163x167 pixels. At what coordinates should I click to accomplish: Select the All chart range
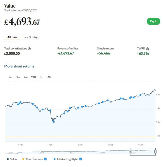point(49,77)
